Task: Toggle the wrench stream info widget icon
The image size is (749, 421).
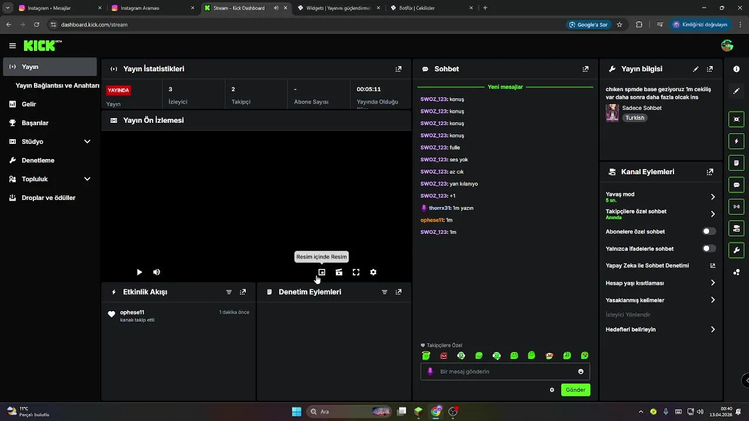Action: coord(736,250)
